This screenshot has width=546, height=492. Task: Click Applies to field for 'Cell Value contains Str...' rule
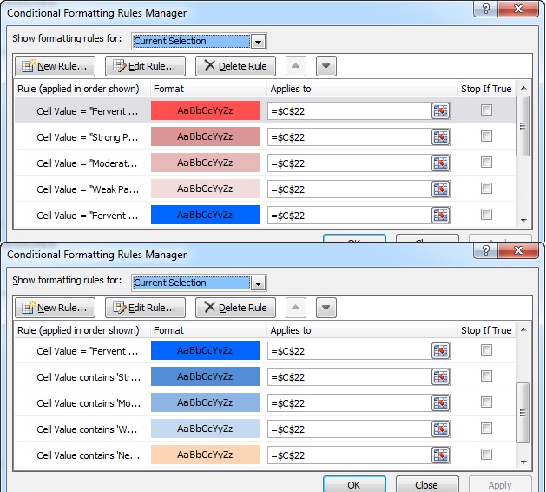[349, 377]
